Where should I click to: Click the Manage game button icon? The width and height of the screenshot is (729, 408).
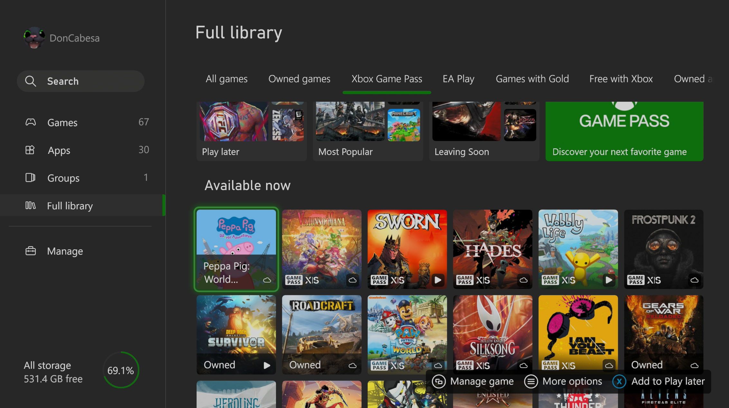[x=439, y=382]
